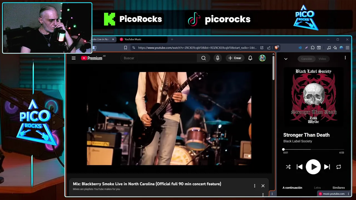The image size is (356, 200).
Task: Open in app icon in the address bar
Action: [262, 48]
